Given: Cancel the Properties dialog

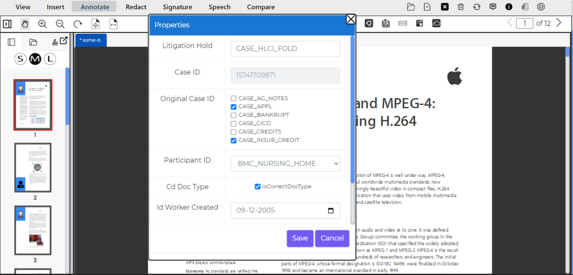Looking at the screenshot, I should (332, 238).
